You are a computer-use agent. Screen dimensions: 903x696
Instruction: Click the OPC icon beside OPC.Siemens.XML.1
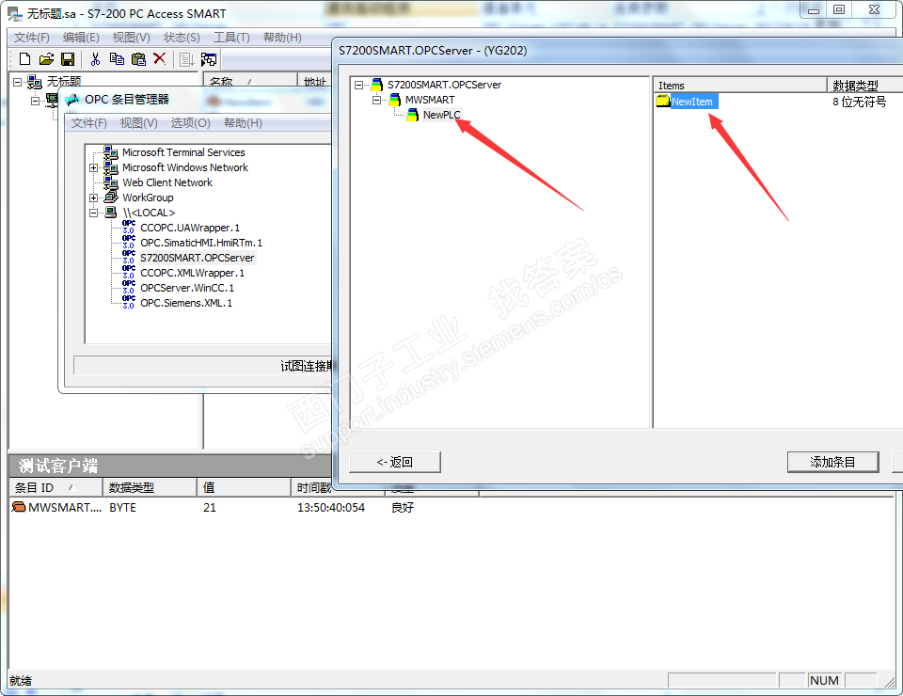pos(129,302)
